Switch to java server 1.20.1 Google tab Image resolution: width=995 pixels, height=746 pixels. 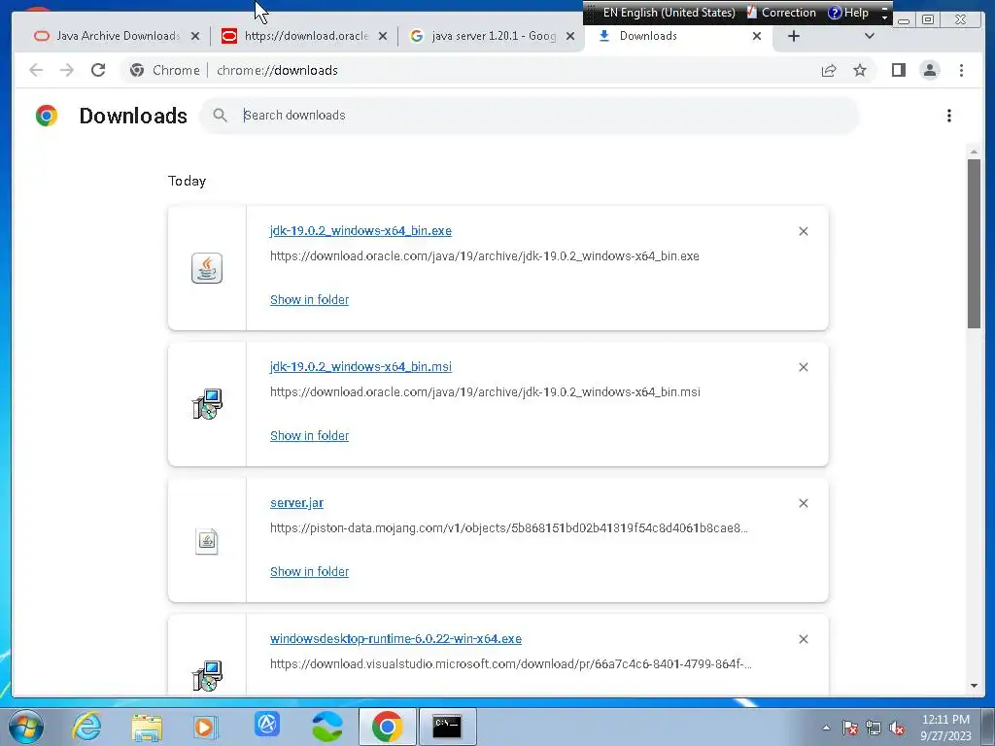point(492,36)
